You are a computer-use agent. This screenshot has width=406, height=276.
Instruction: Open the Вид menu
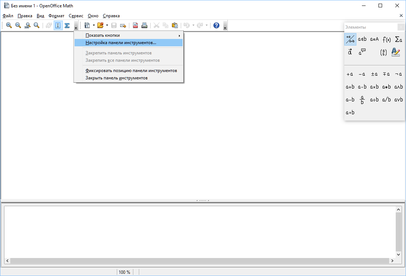[40, 16]
